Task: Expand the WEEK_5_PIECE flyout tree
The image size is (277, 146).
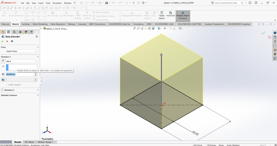Action: pos(41,29)
